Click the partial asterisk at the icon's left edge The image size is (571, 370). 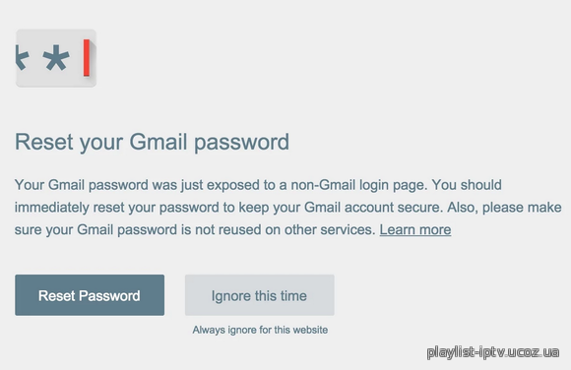pyautogui.click(x=22, y=57)
